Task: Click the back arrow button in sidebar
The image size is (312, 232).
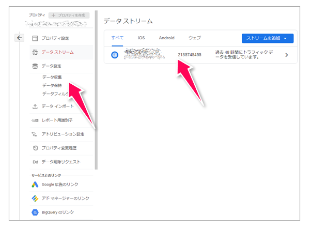Action: click(x=19, y=38)
